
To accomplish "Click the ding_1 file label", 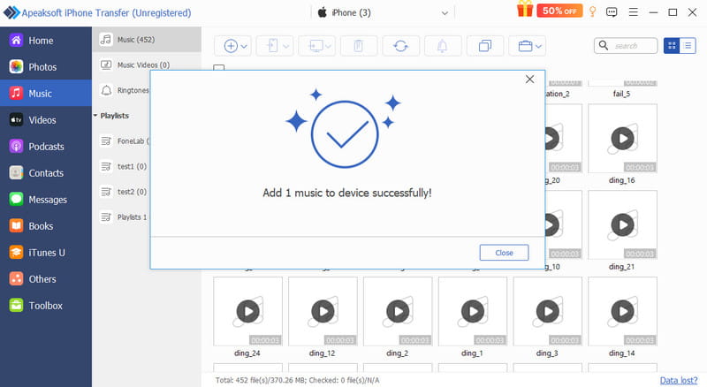I will (472, 353).
